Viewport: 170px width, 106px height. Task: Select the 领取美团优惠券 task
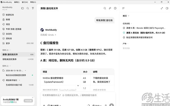(18, 59)
